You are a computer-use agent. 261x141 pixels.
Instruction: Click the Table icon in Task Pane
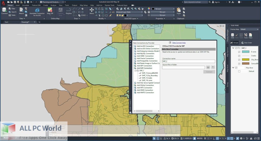pos(241,36)
